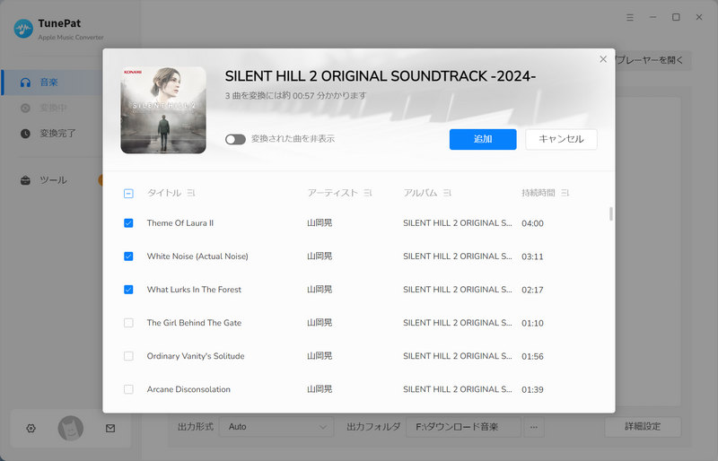Select The Girl Behind The Gate title
Viewport: 718px width, 461px height.
(x=194, y=323)
